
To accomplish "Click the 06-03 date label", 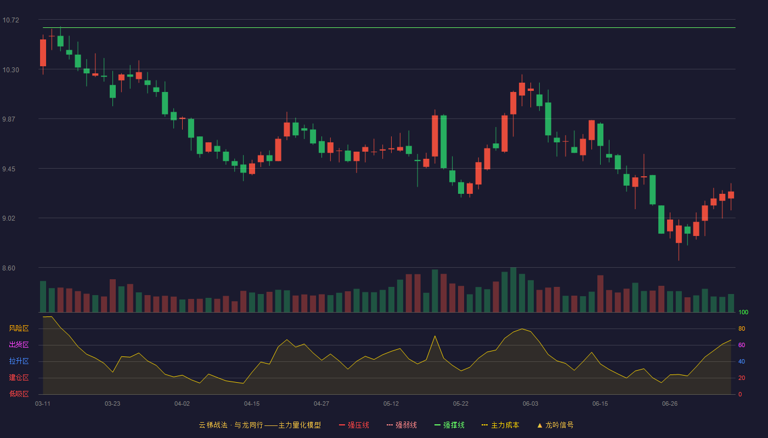I will point(530,404).
